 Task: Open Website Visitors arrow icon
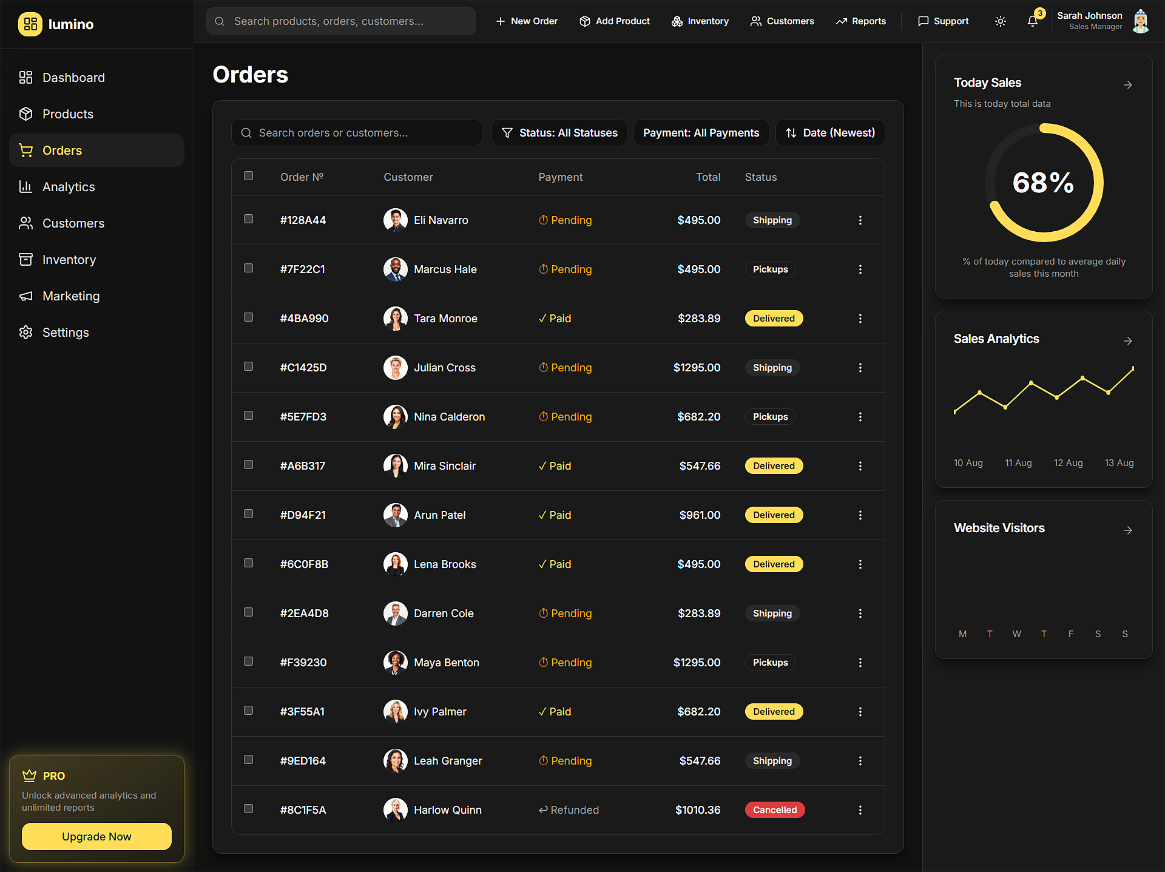point(1127,530)
